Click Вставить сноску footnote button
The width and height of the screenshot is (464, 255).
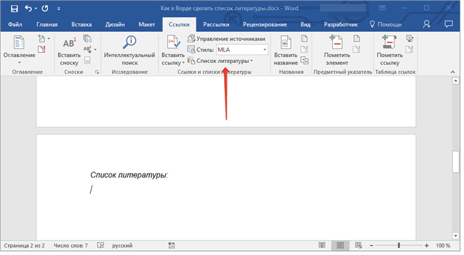pyautogui.click(x=69, y=51)
